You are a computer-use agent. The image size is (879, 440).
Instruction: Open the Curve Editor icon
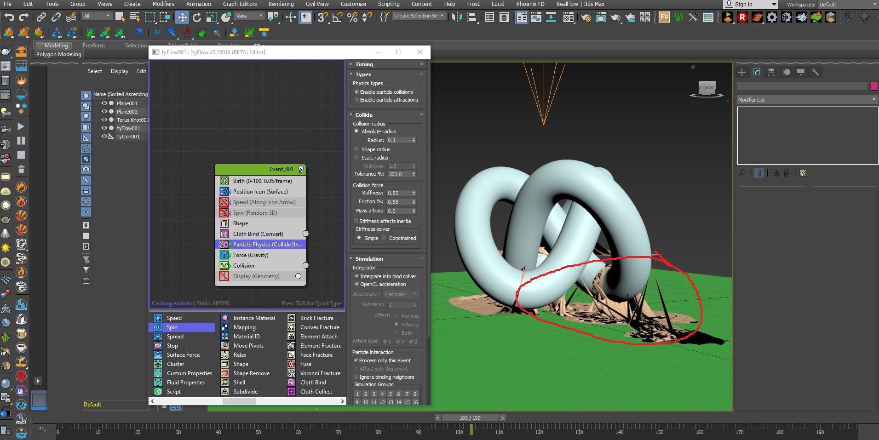coord(536,17)
